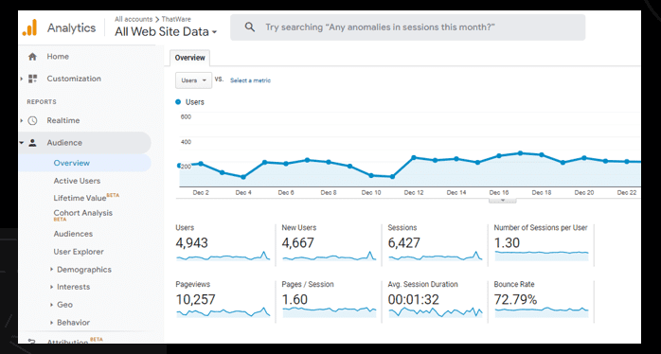Click the Pageviews value 10,257

[x=196, y=300]
